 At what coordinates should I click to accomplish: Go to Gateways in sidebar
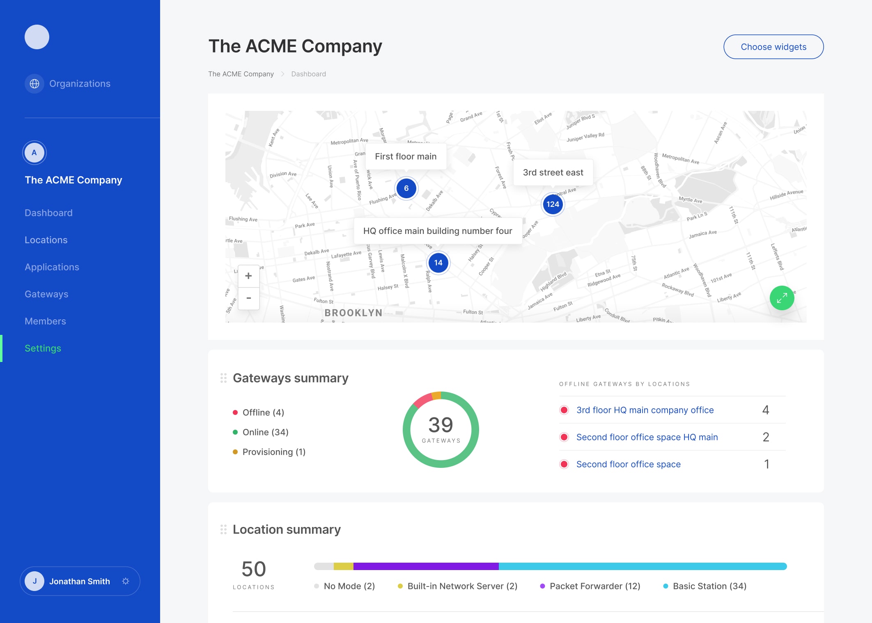point(46,294)
